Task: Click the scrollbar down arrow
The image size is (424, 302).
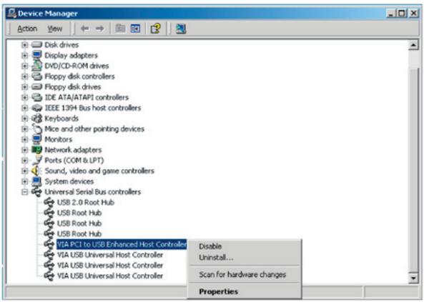Action: point(413,278)
